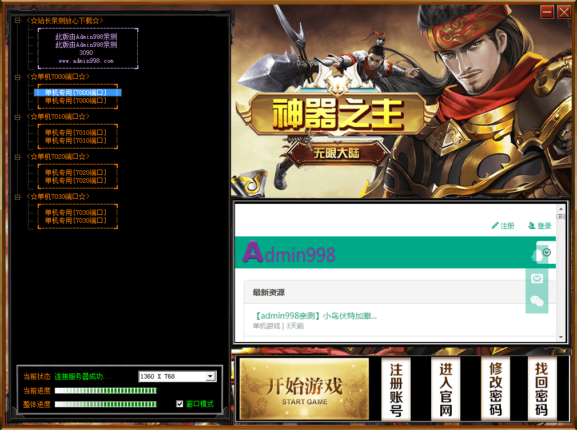Select the highlighted 单机专用[7000端口] server entry
The height and width of the screenshot is (430, 577).
tap(78, 93)
